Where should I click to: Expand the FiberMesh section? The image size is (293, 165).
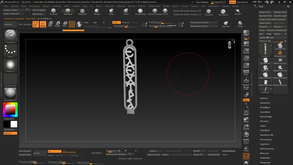tap(265, 131)
